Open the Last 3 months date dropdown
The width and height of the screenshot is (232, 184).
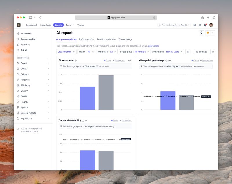click(x=66, y=52)
